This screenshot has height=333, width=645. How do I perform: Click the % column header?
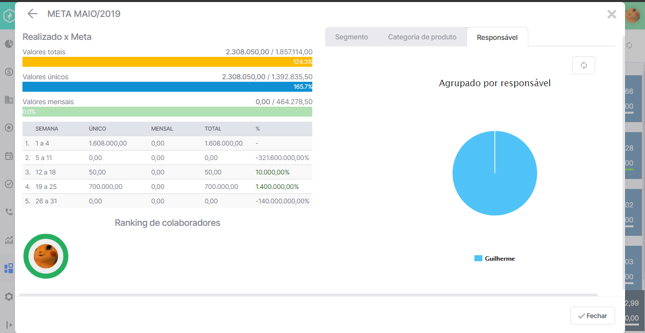click(258, 129)
